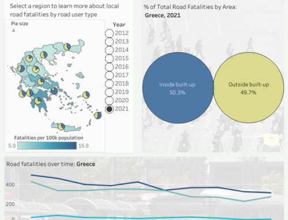Click 'Select a region to learn more' heading

pos(65,10)
